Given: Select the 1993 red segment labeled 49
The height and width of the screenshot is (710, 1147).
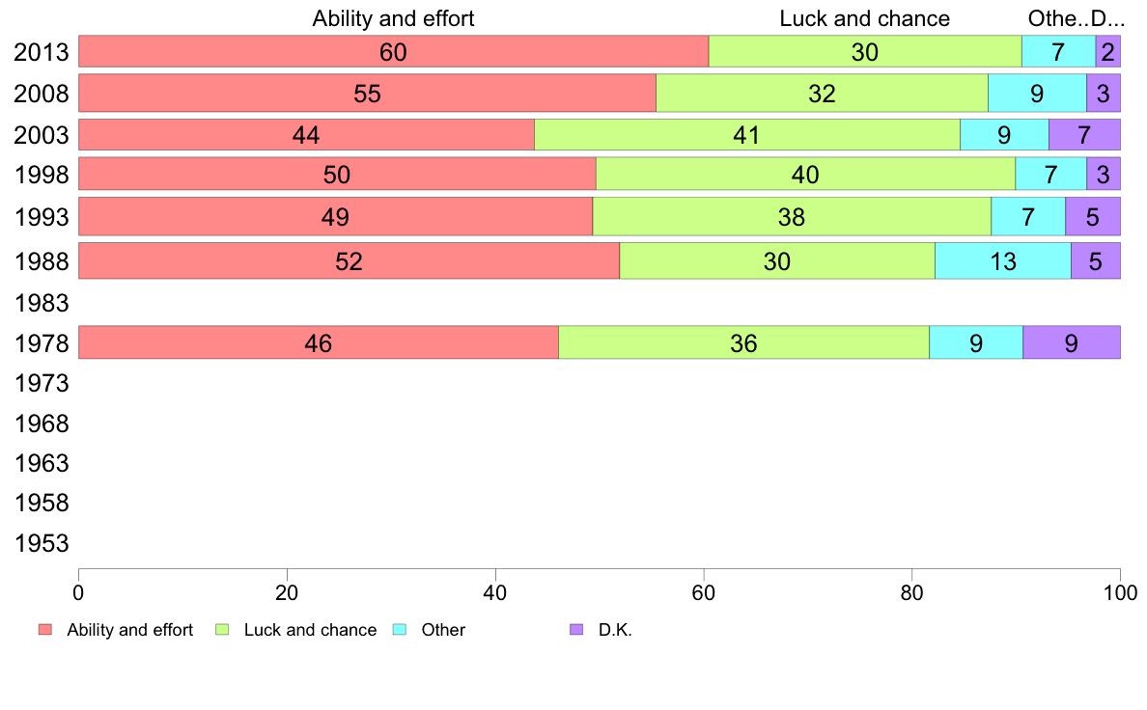Looking at the screenshot, I should pyautogui.click(x=336, y=216).
